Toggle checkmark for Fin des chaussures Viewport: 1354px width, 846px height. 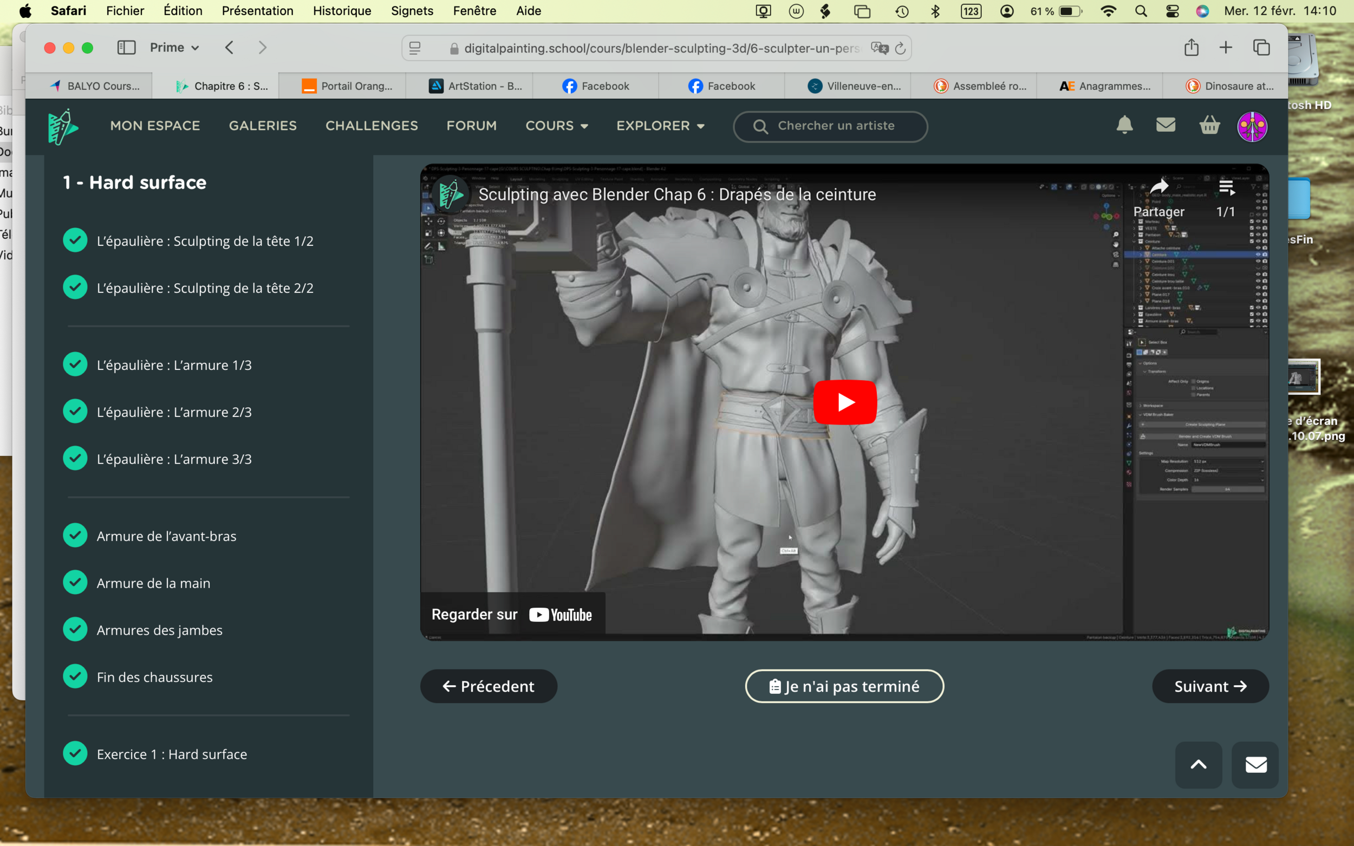pyautogui.click(x=75, y=676)
